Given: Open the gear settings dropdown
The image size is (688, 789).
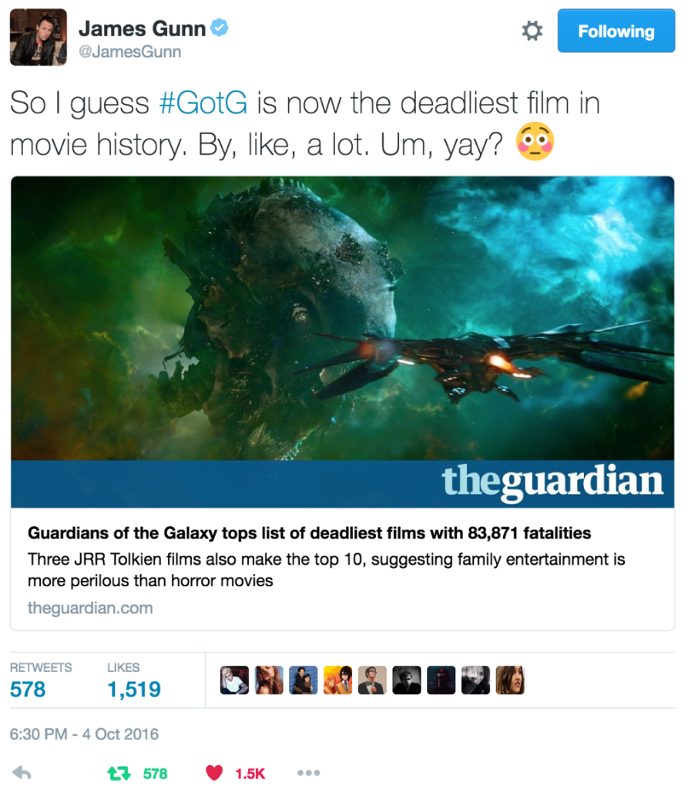Looking at the screenshot, I should pos(532,31).
